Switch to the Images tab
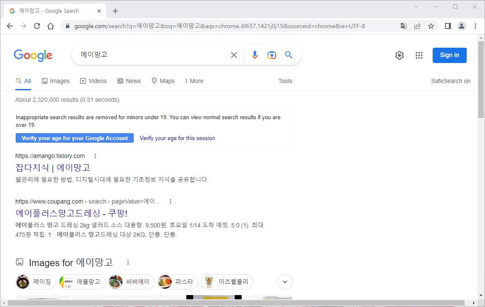 pos(56,81)
